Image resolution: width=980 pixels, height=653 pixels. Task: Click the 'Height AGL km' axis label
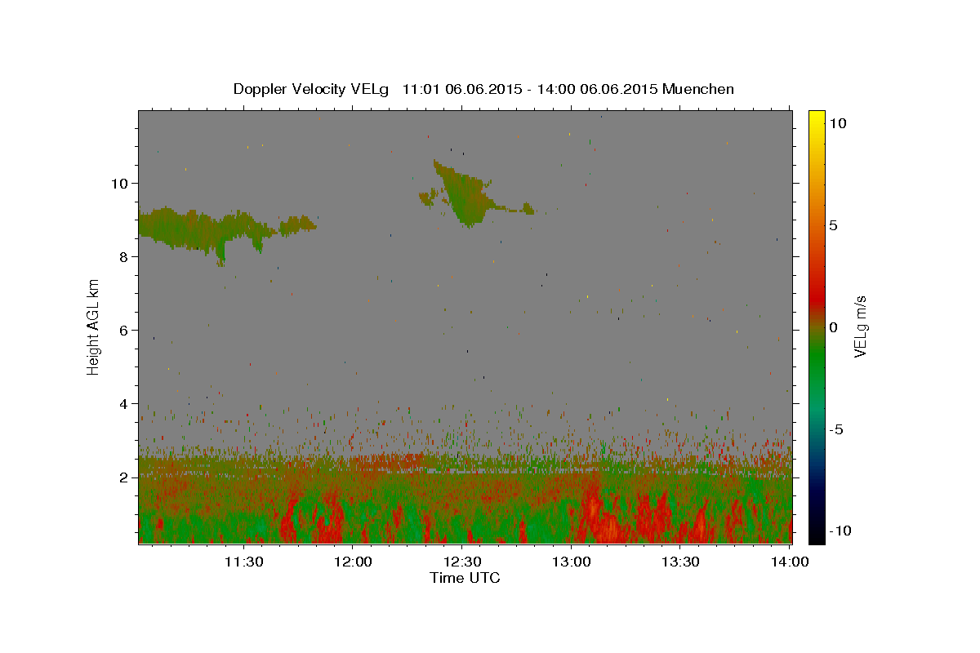94,326
